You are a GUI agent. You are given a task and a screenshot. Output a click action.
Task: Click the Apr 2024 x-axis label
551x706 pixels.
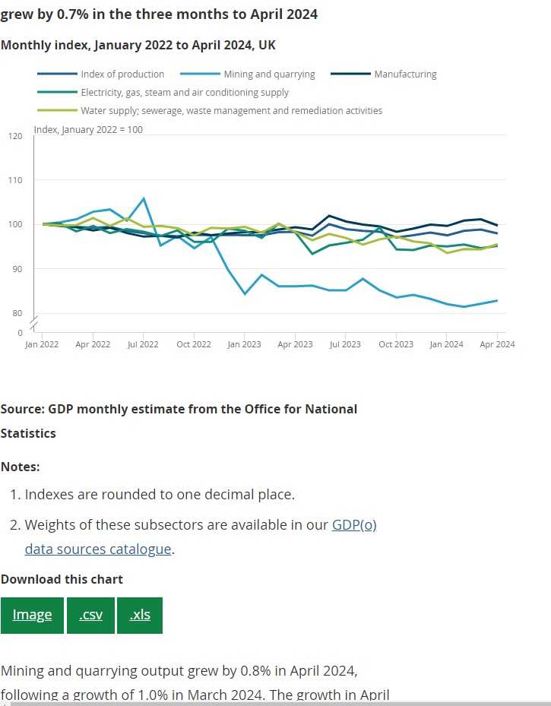[497, 344]
